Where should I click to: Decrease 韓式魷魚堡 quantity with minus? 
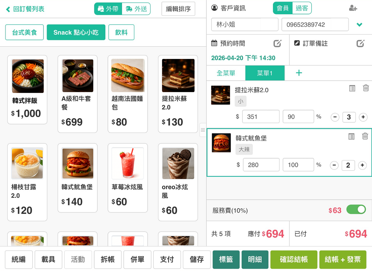coord(334,165)
